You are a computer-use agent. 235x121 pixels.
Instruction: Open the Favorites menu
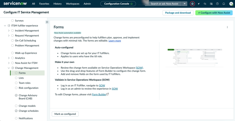pos(44,4)
